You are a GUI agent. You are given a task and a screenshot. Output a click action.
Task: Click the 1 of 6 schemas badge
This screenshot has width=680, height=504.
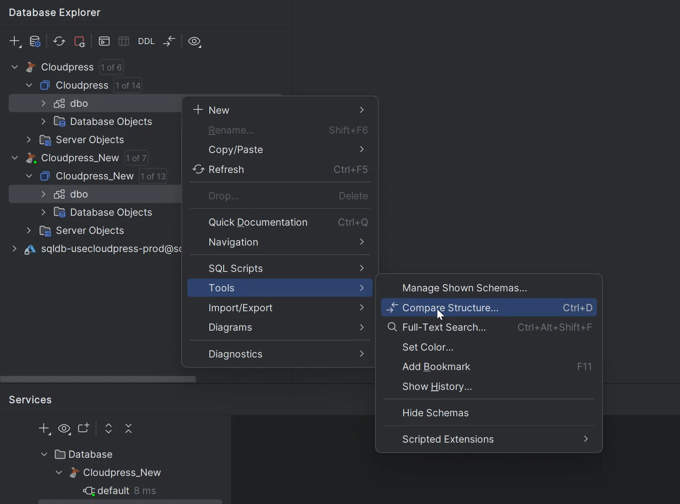111,67
